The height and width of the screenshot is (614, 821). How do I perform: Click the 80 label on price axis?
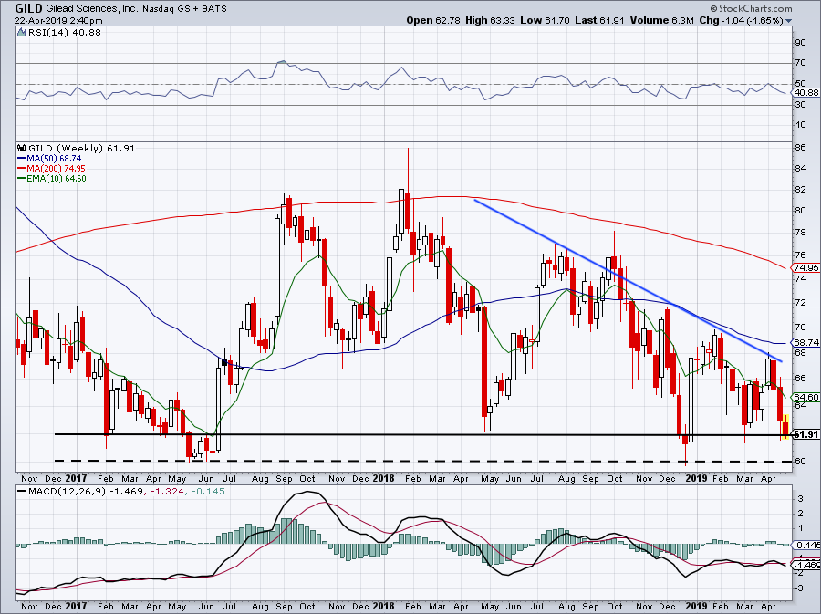click(800, 211)
